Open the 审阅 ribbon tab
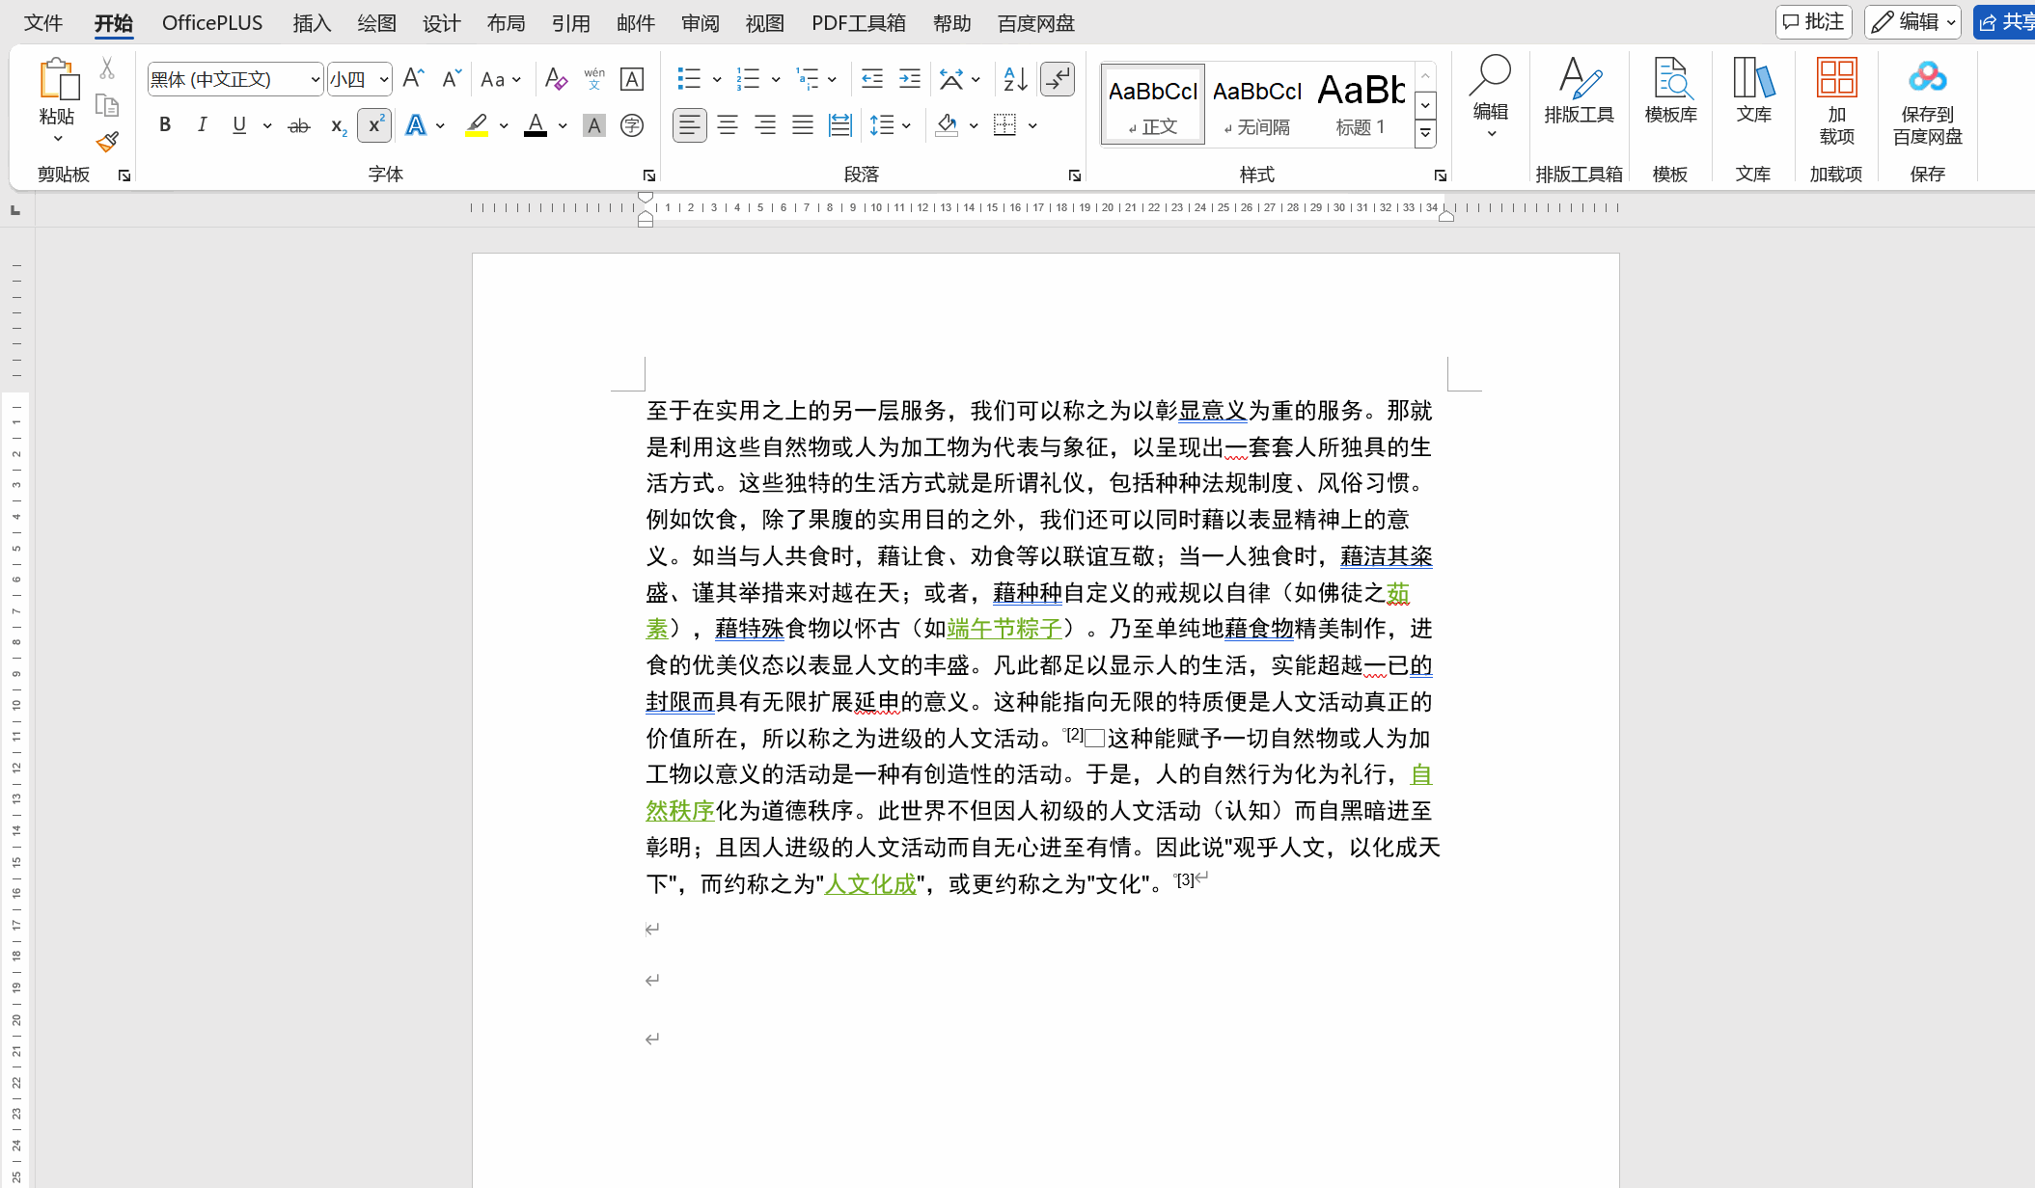The height and width of the screenshot is (1188, 2035). pos(700,23)
